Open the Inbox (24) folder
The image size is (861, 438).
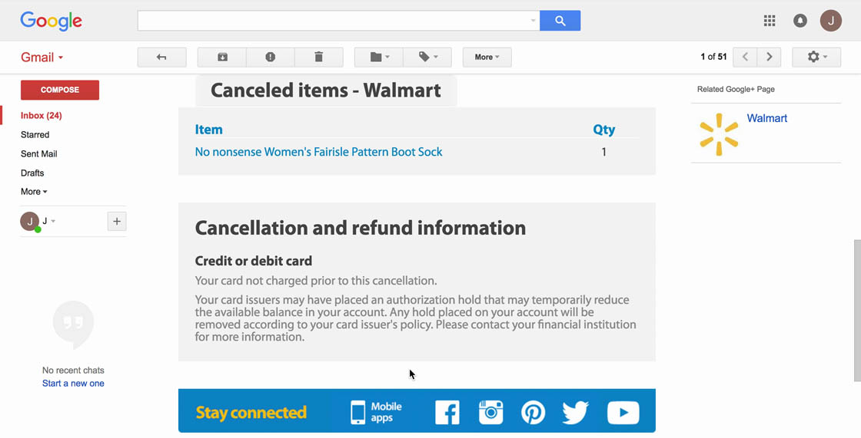click(x=42, y=116)
